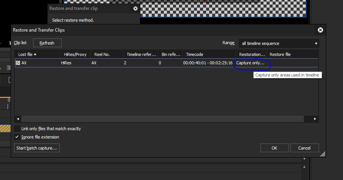Click the Restoration method column header
The width and height of the screenshot is (343, 180).
[251, 54]
